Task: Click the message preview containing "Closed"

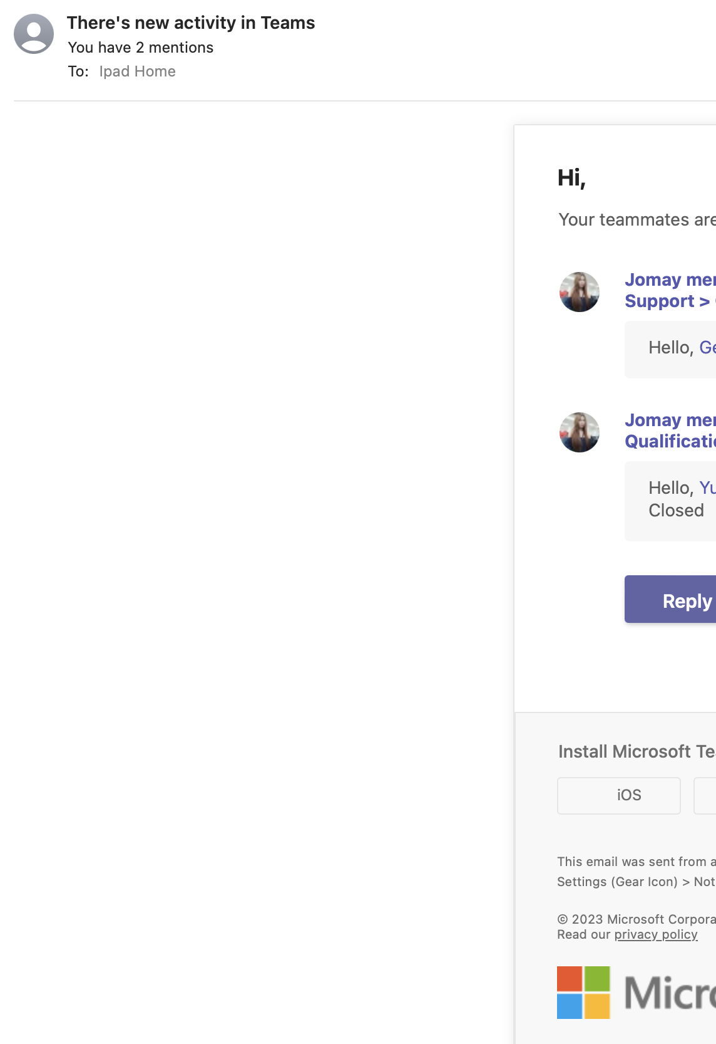Action: 670,501
